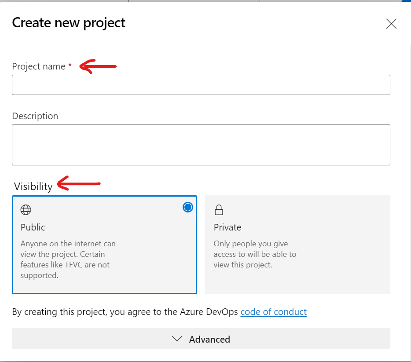411x362 pixels.
Task: Open the code of conduct link
Action: click(273, 311)
